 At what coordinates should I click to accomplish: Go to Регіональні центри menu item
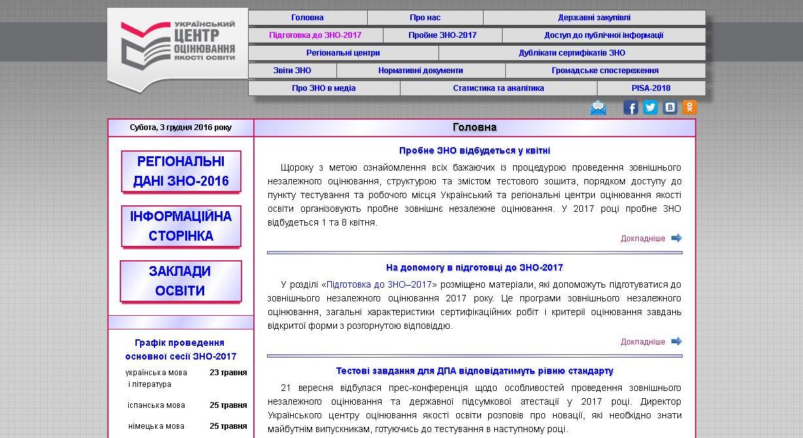pos(343,53)
